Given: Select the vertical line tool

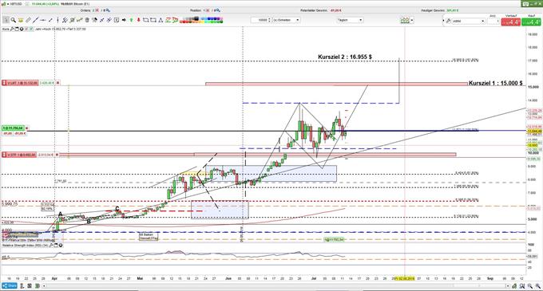Looking at the screenshot, I should coord(57,20).
